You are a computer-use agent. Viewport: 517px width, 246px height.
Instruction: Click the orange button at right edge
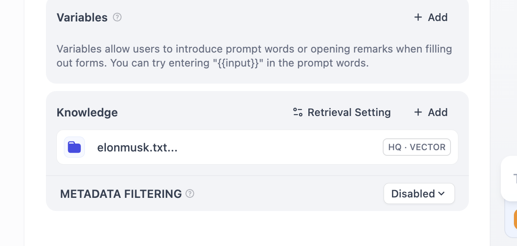pos(515,219)
